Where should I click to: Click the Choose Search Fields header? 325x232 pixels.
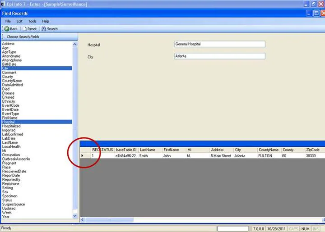coord(23,36)
